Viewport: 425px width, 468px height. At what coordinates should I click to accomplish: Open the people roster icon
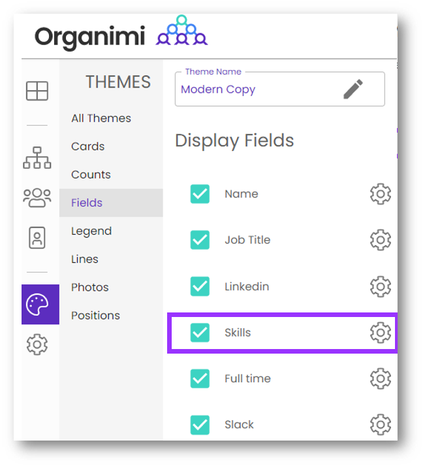tap(37, 197)
